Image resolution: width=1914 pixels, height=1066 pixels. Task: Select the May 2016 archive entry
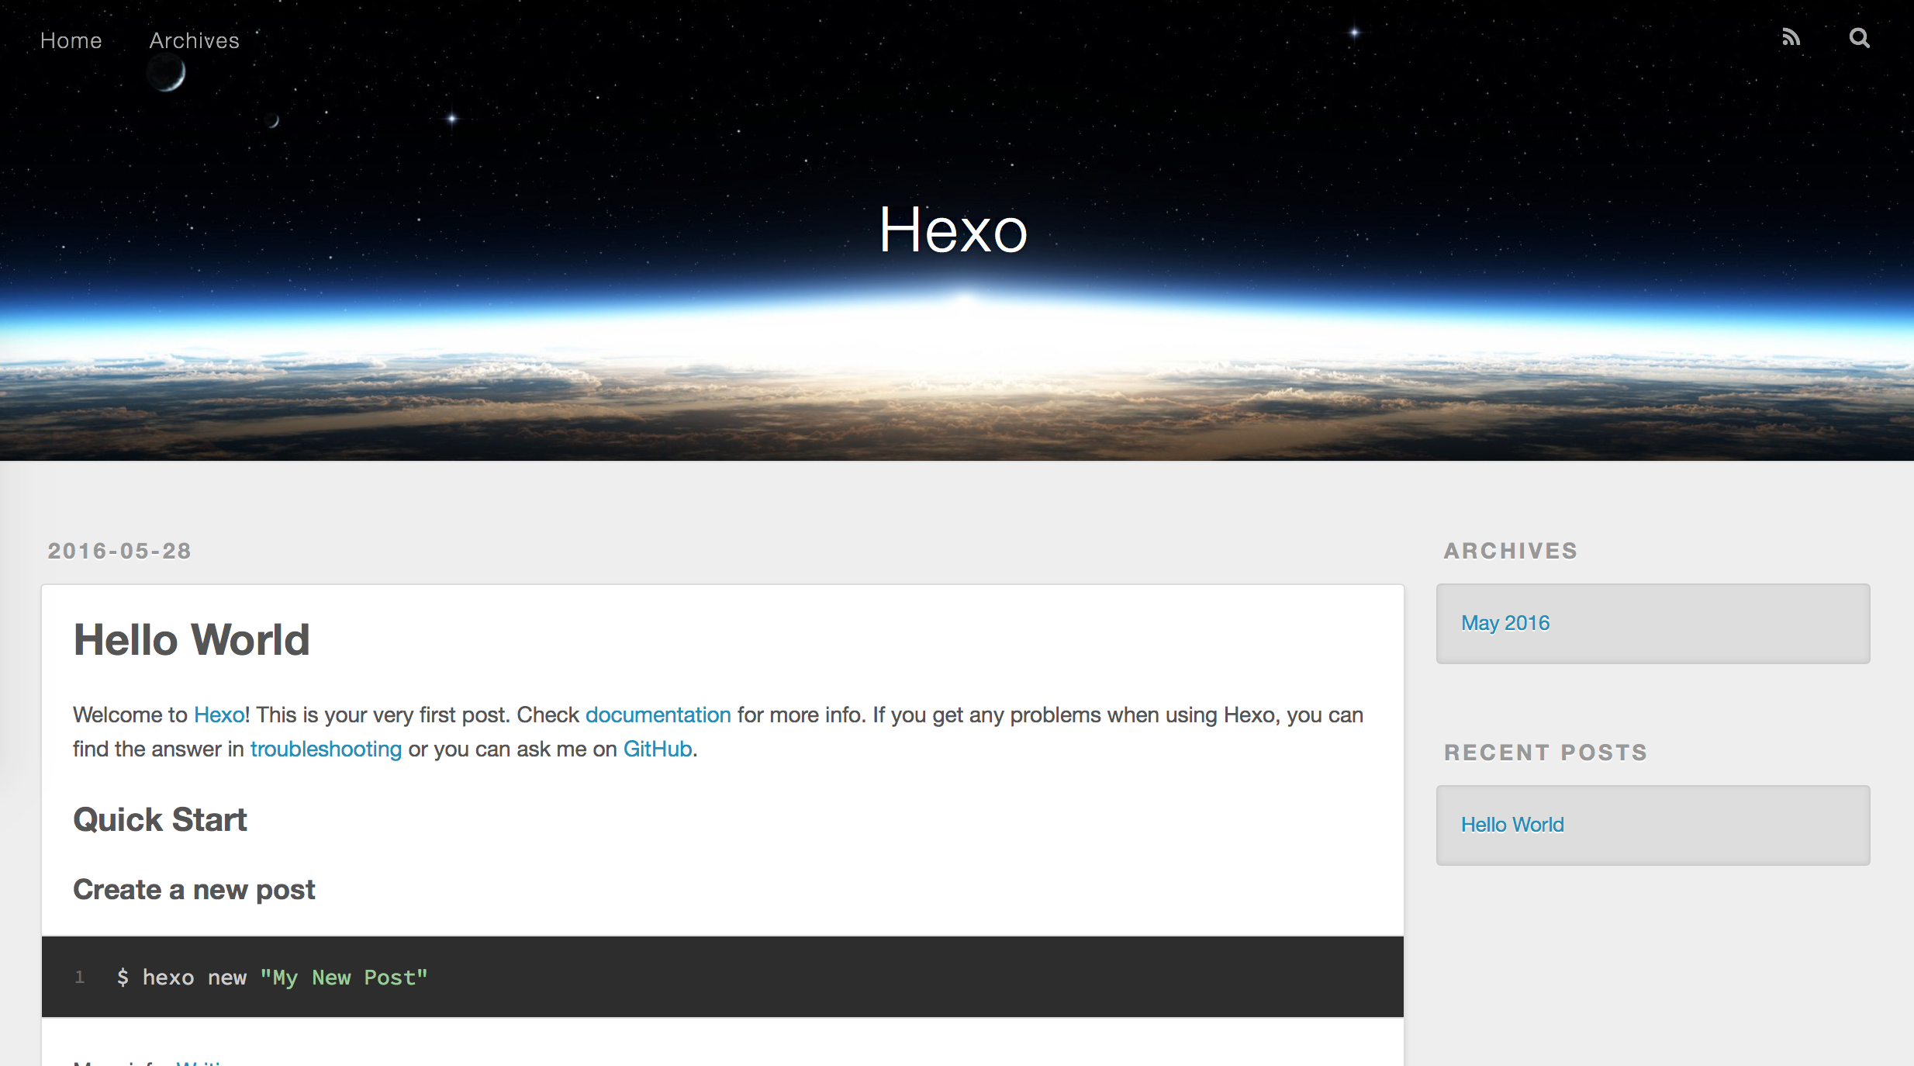point(1505,623)
